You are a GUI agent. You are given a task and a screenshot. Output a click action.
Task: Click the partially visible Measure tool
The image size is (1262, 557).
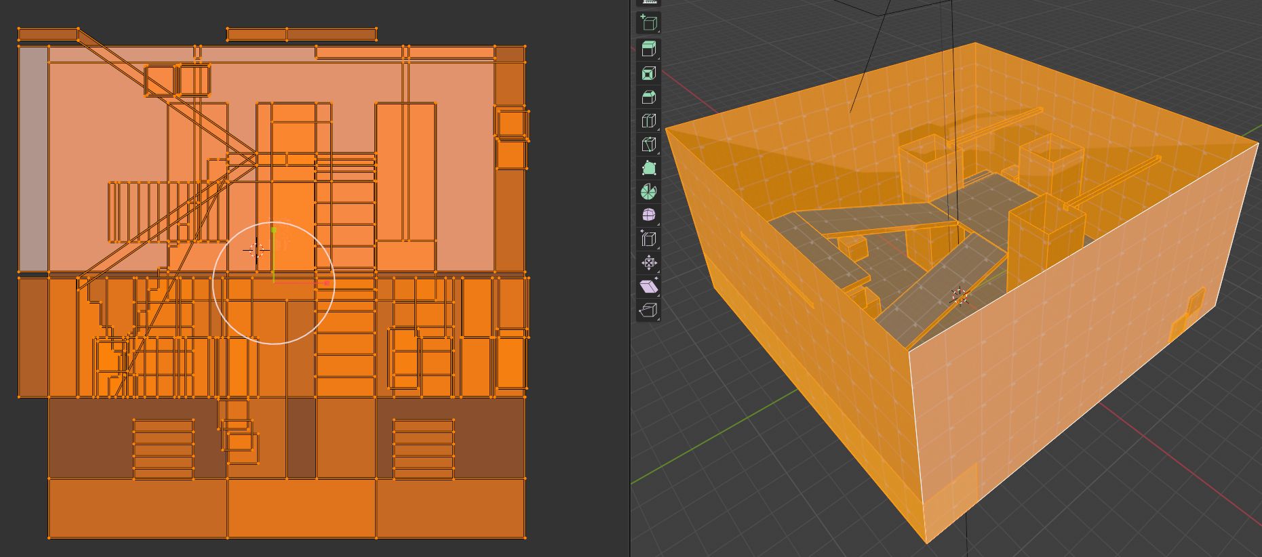coord(648,3)
